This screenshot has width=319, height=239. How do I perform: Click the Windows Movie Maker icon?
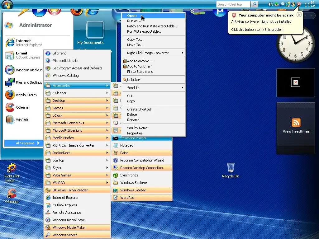pyautogui.click(x=48, y=227)
